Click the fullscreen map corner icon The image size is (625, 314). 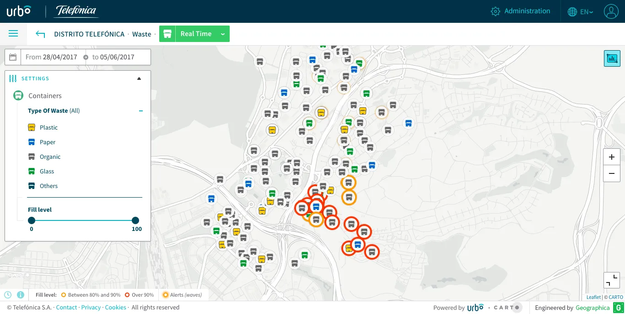click(612, 280)
